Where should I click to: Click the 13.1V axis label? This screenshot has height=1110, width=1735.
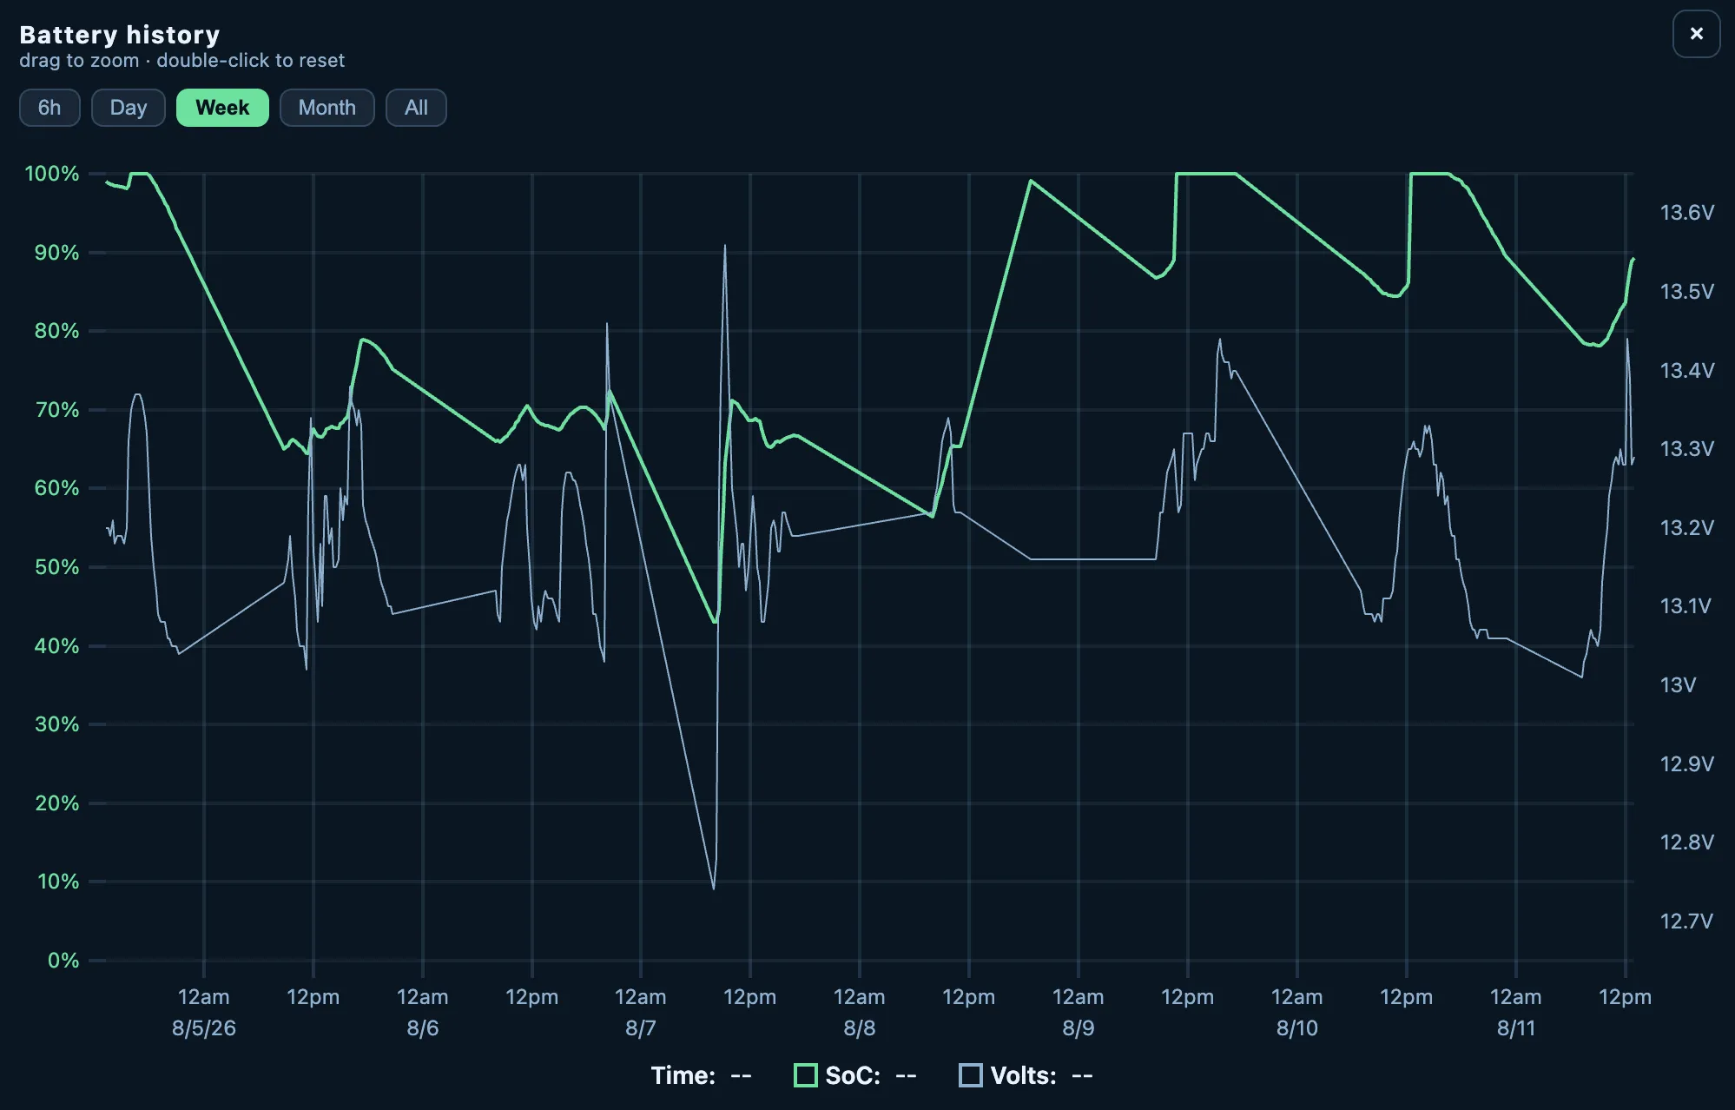(1686, 606)
